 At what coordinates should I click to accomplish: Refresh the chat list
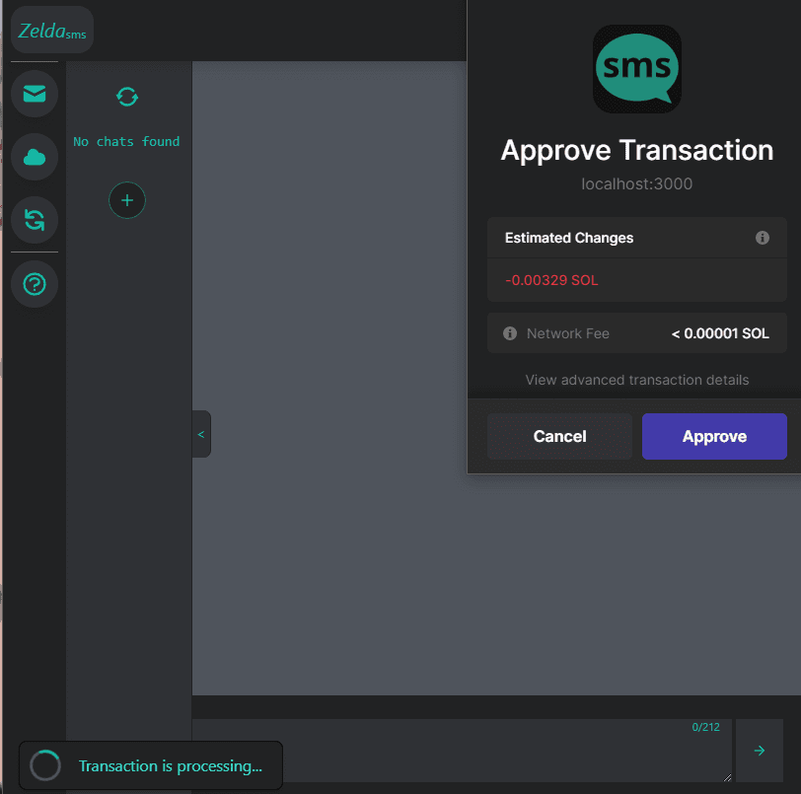pyautogui.click(x=127, y=97)
